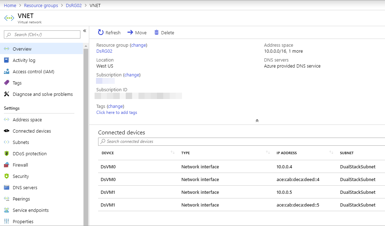The height and width of the screenshot is (226, 385).
Task: Click the DDoS protection shield icon
Action: click(6, 153)
